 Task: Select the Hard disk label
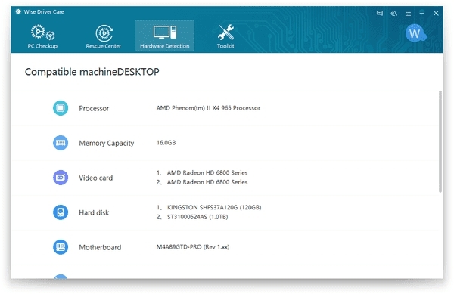tap(94, 213)
